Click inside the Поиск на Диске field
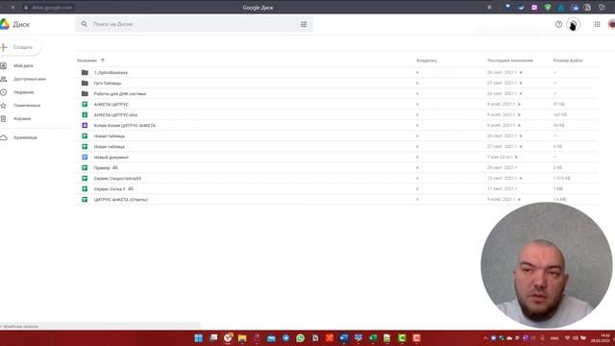The height and width of the screenshot is (346, 615). coord(194,24)
